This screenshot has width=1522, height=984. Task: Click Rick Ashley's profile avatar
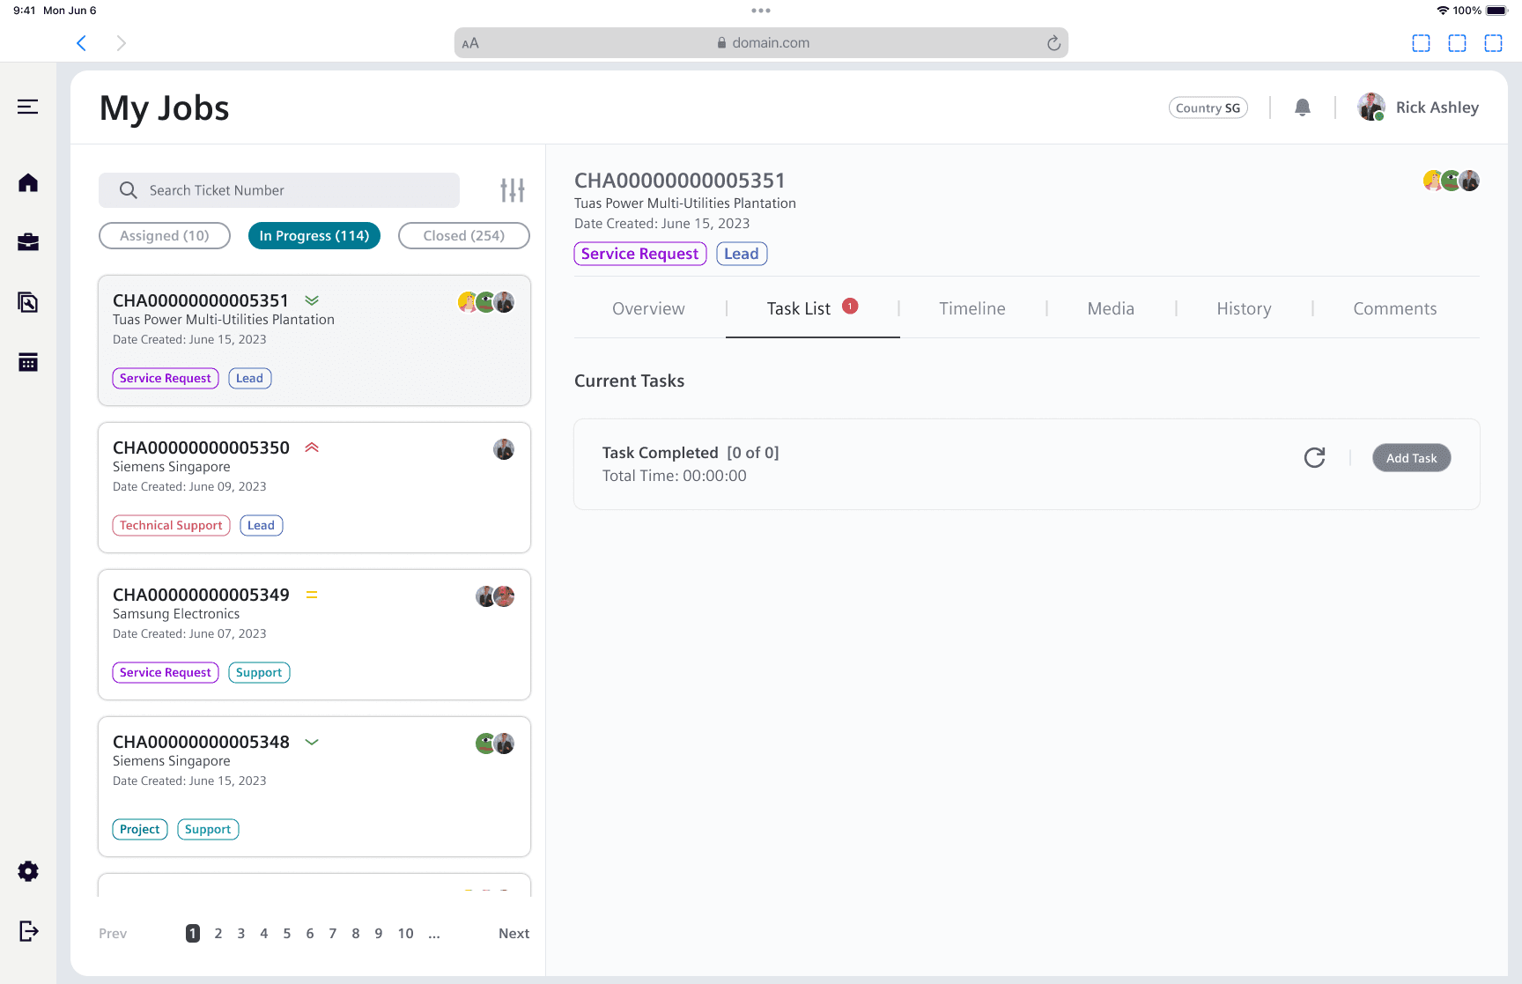click(x=1371, y=107)
